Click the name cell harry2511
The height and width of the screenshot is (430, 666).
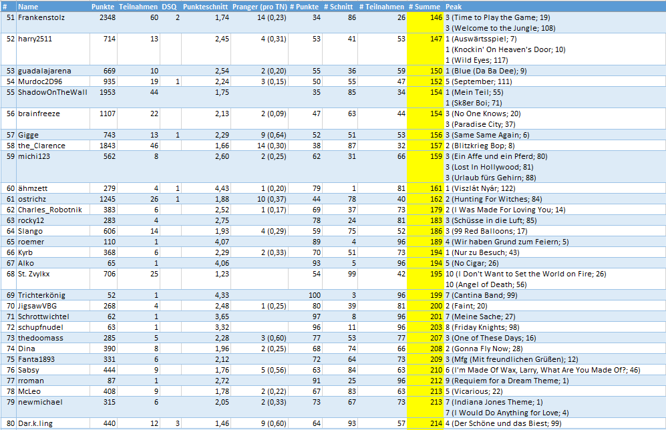click(35, 39)
